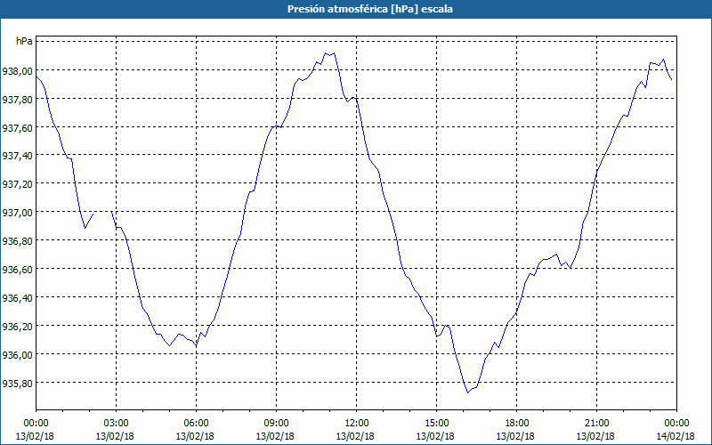Click the 936,20 y-axis label
Viewport: 712px width, 445px height.
pyautogui.click(x=17, y=326)
